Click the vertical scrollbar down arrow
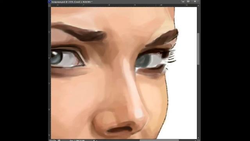The image size is (250, 141). tap(198, 138)
